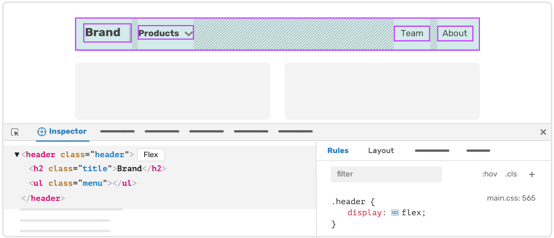Toggle the .cls class panel
The width and height of the screenshot is (554, 238).
click(x=511, y=174)
